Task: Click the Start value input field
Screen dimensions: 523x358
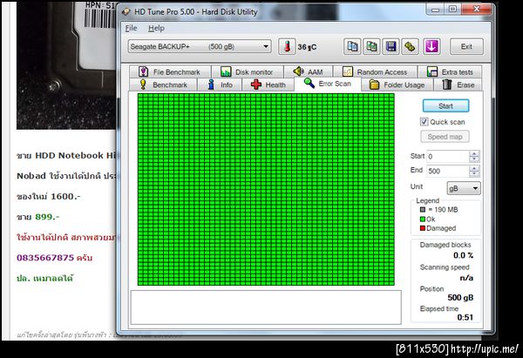Action: 448,156
